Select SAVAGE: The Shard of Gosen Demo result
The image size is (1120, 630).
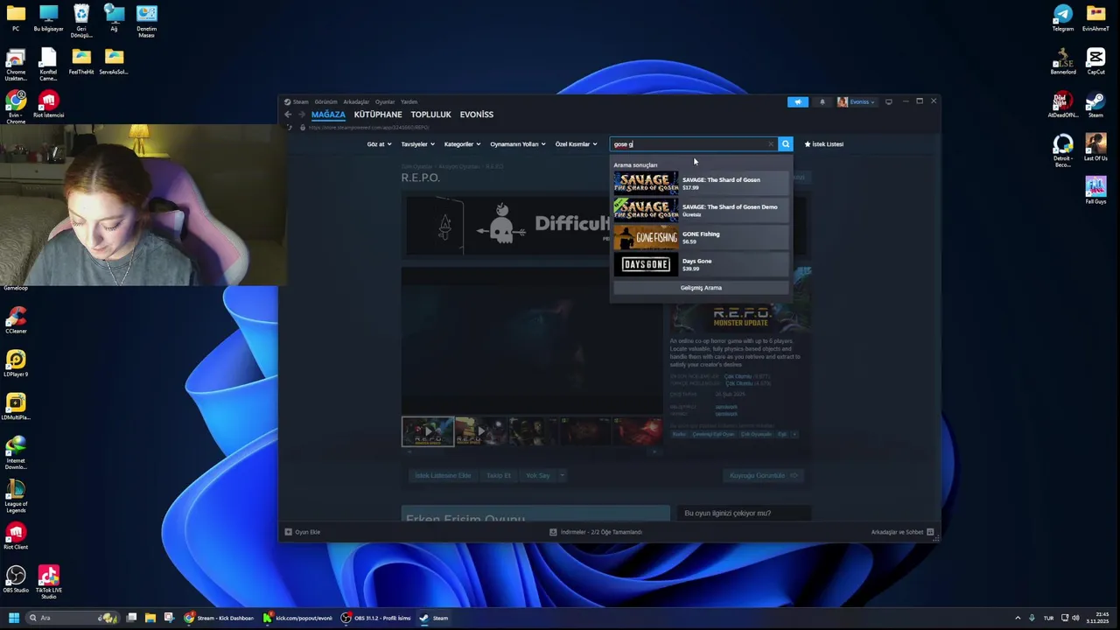[x=701, y=210]
